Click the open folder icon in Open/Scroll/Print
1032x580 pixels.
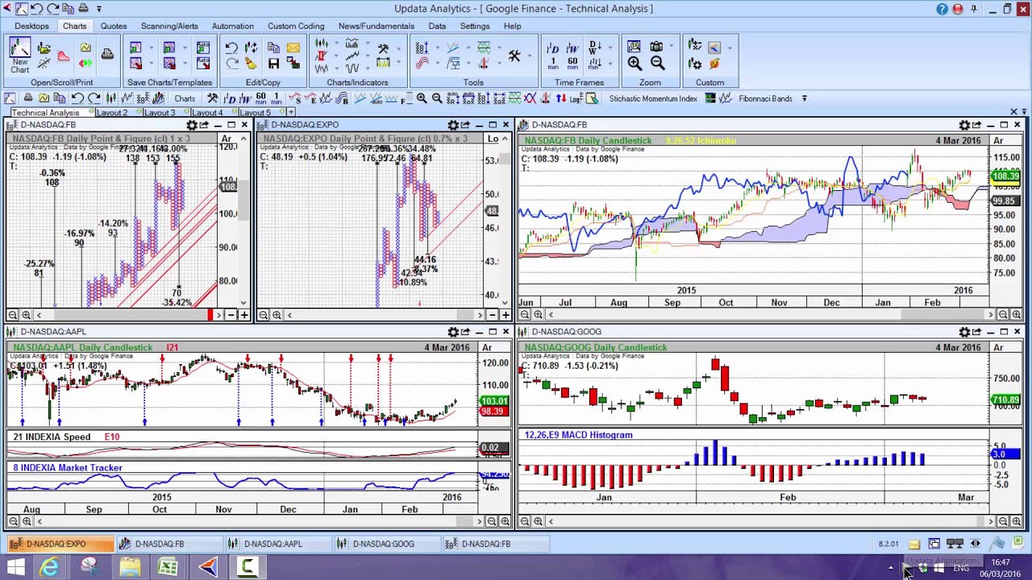pos(44,48)
